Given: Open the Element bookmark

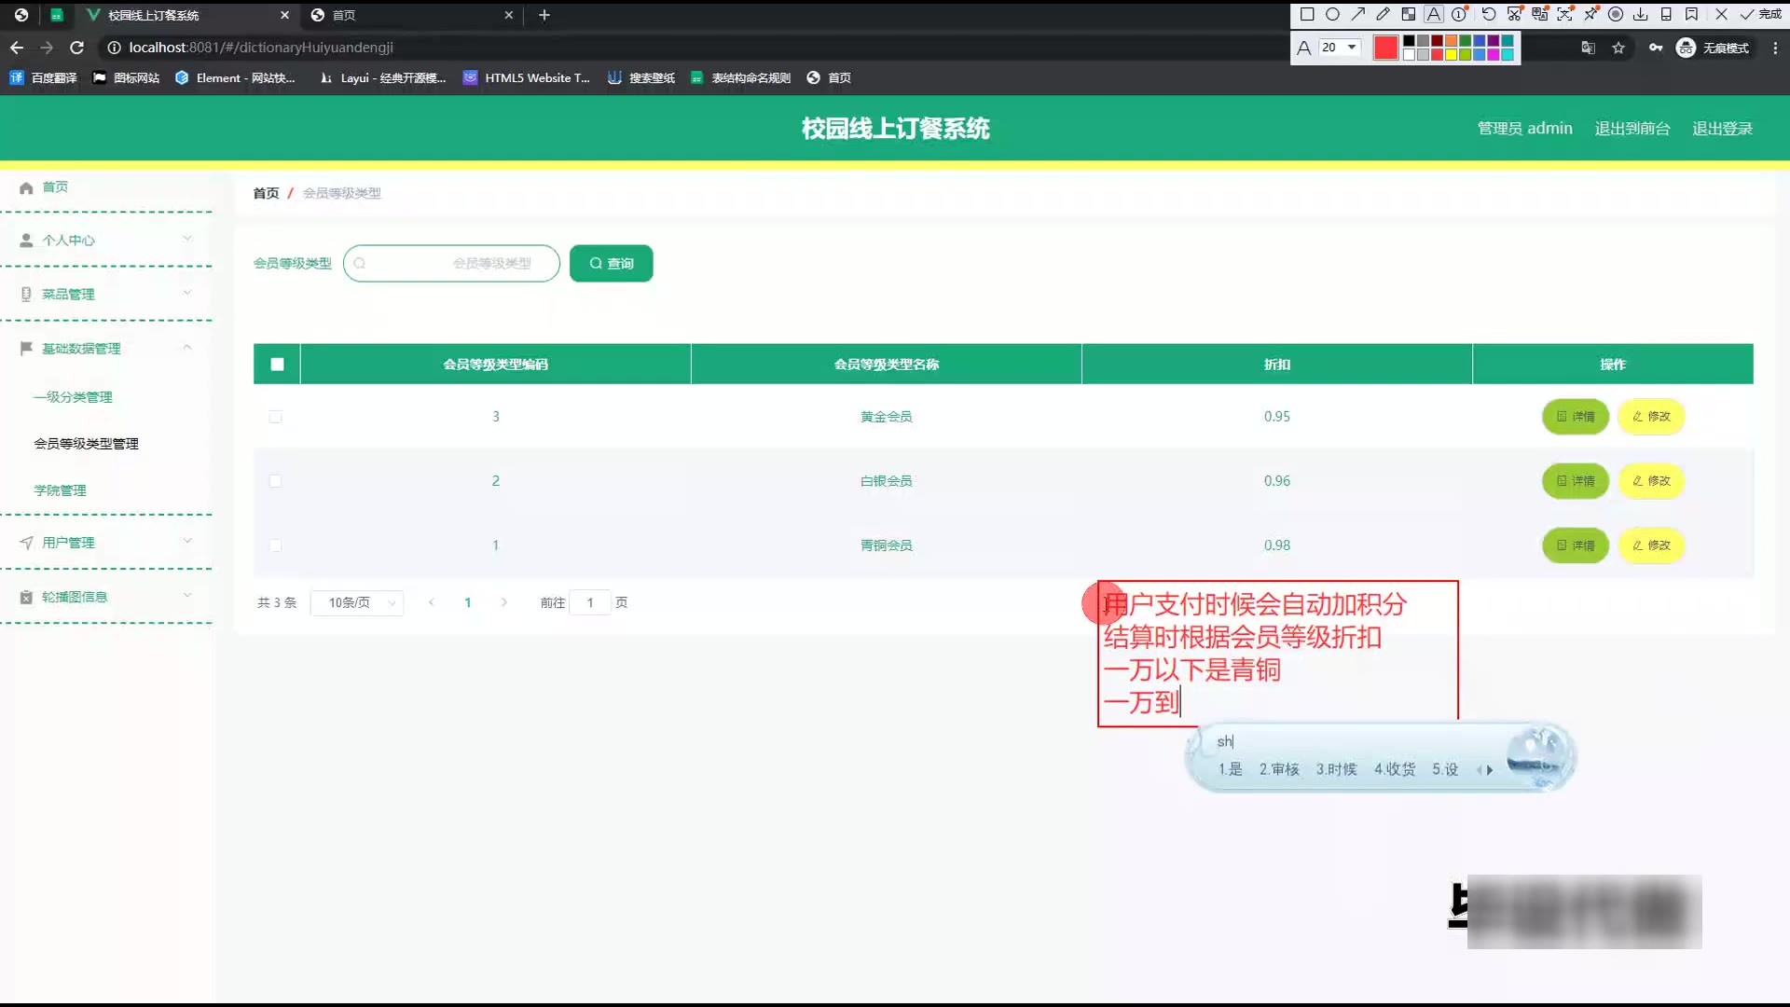Looking at the screenshot, I should (x=235, y=78).
